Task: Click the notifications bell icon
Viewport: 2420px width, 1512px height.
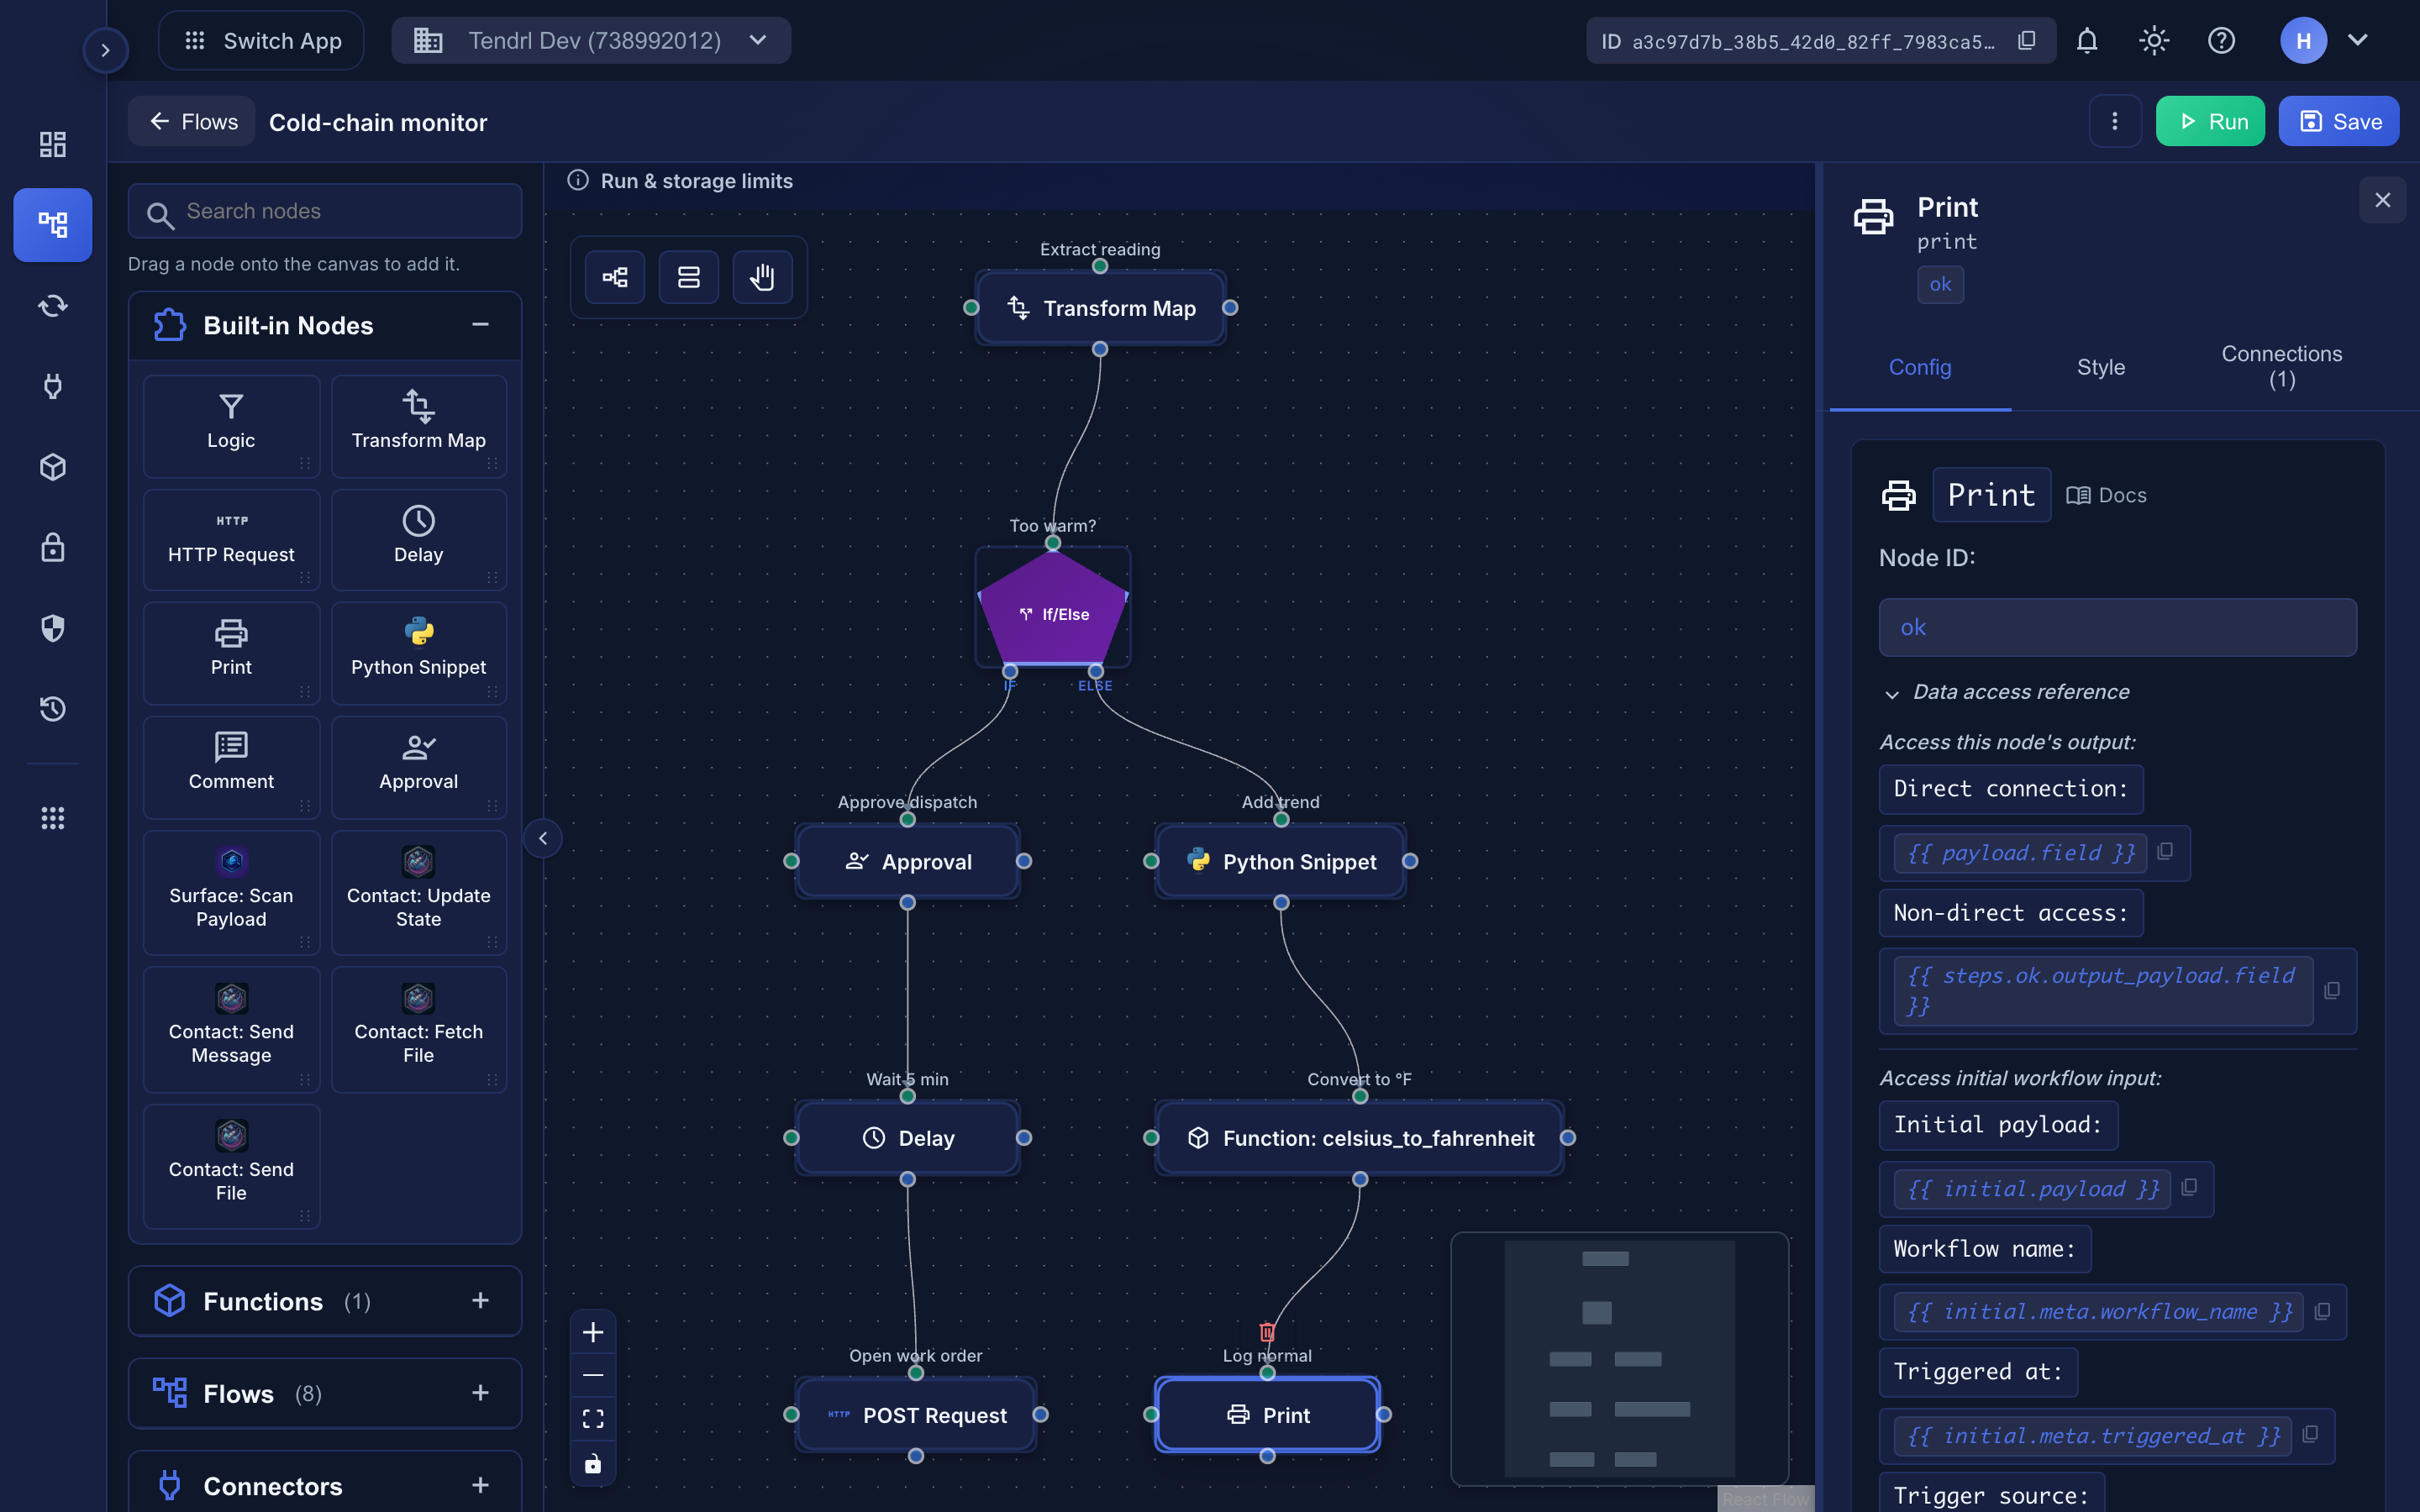Action: click(2087, 41)
